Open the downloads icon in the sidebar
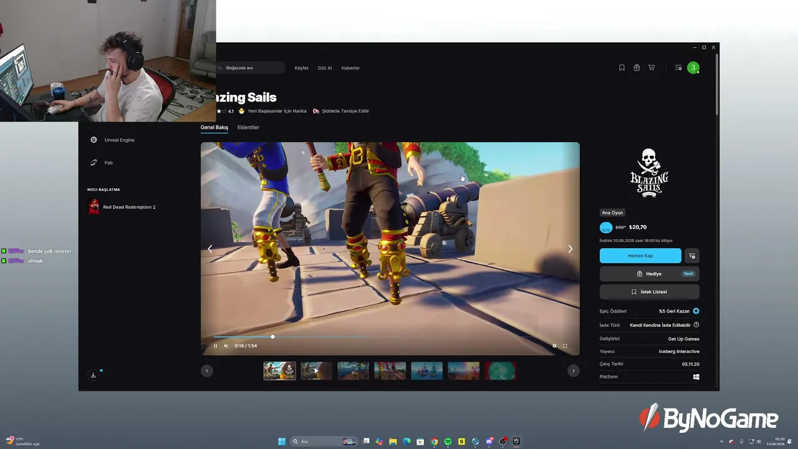The width and height of the screenshot is (798, 449). click(x=93, y=375)
